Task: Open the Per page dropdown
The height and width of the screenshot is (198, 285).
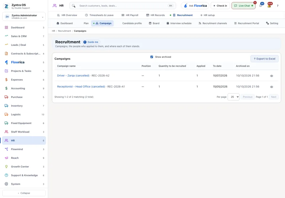Action: 234,97
